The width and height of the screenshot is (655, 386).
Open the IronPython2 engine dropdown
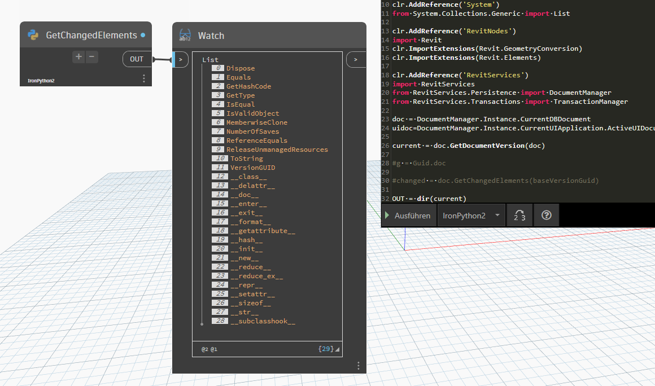471,216
